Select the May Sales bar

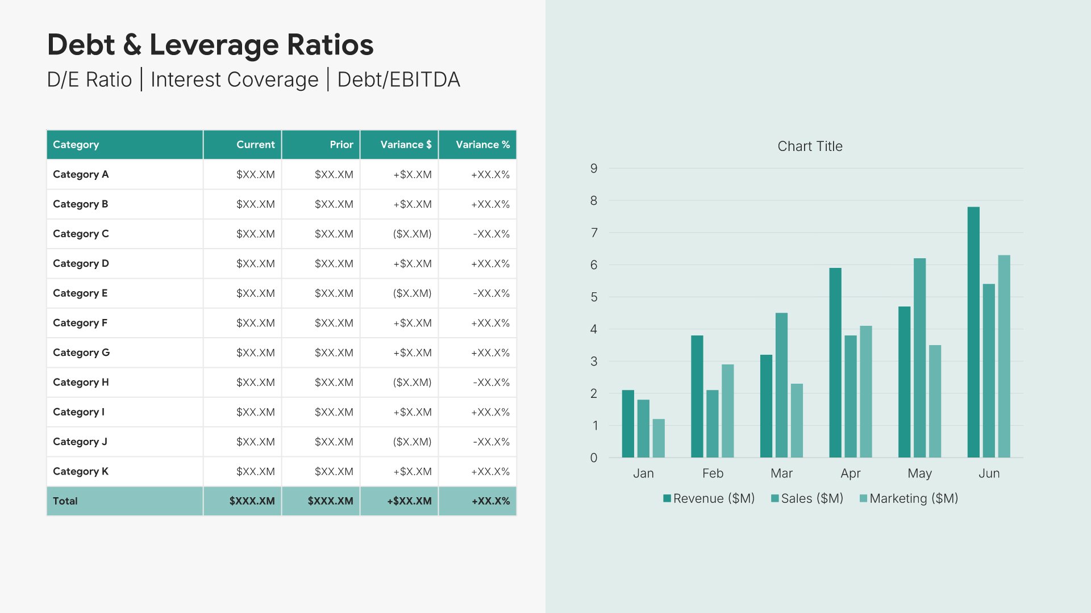tap(919, 358)
